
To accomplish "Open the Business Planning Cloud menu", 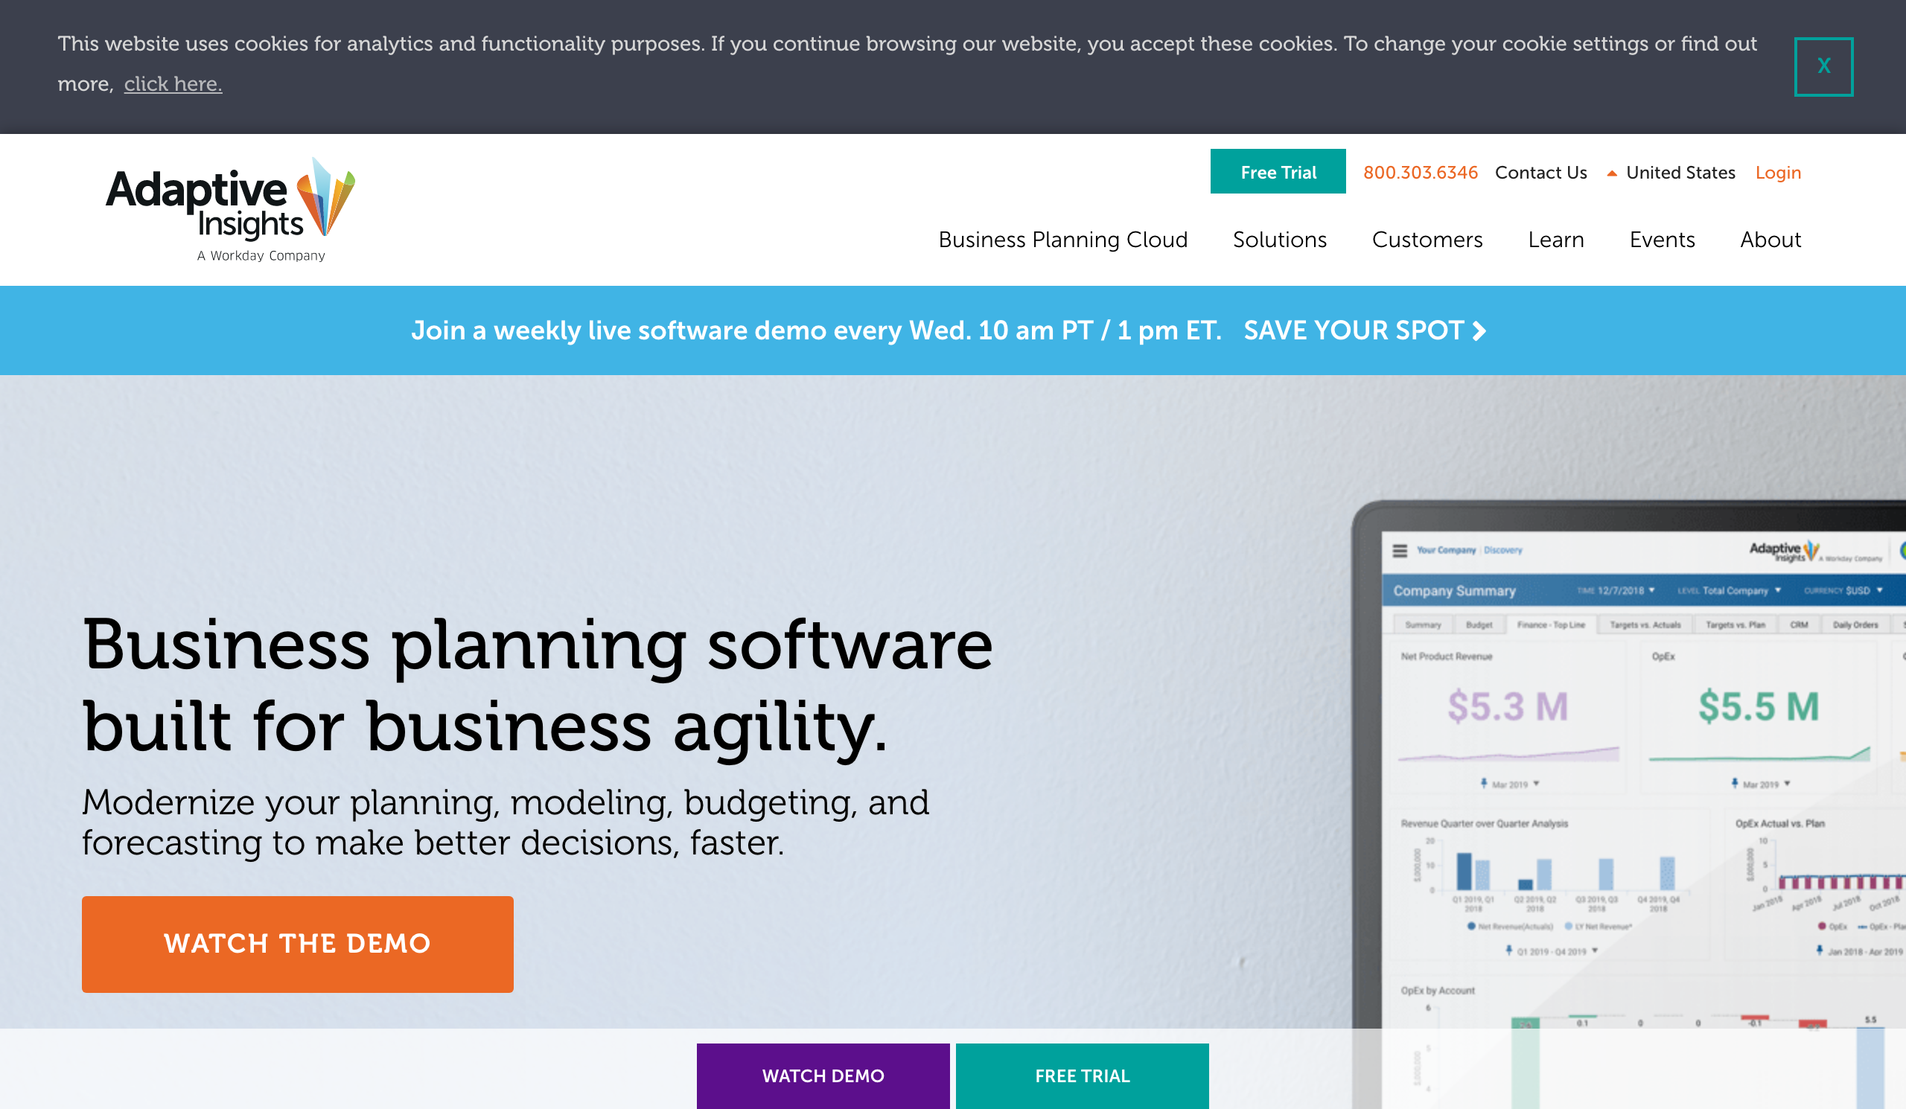I will (1062, 240).
